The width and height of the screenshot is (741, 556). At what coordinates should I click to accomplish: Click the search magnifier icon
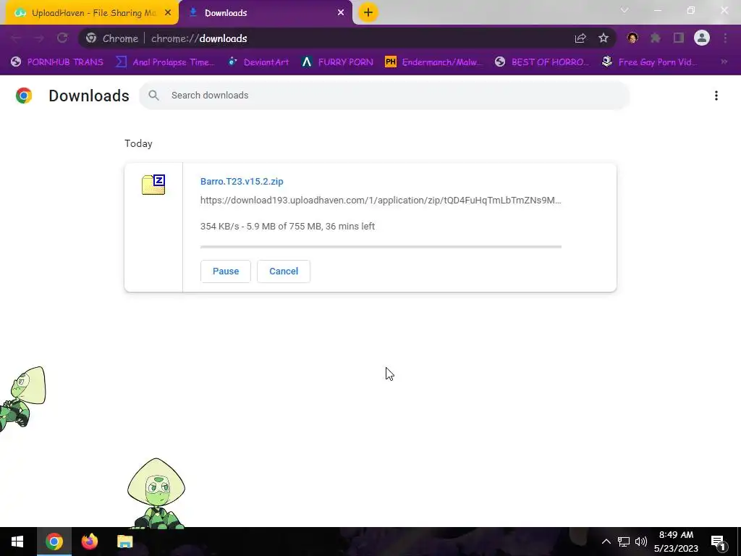[153, 96]
